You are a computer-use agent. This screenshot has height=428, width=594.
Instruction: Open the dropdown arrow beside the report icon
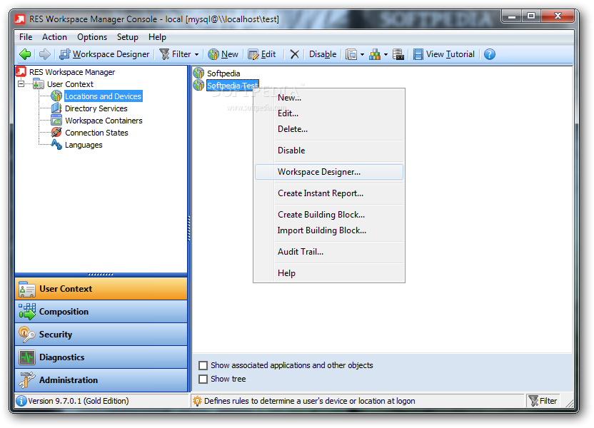pyautogui.click(x=362, y=54)
